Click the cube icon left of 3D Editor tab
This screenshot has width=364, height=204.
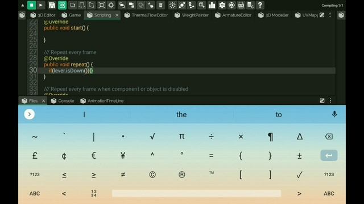(x=22, y=15)
